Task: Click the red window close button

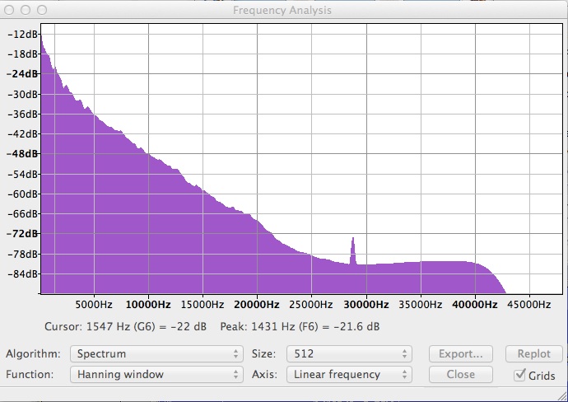Action: [9, 10]
